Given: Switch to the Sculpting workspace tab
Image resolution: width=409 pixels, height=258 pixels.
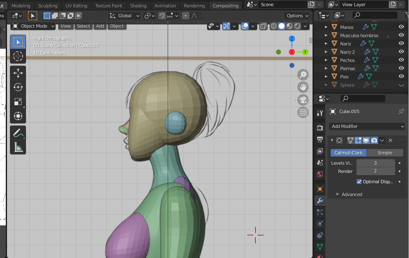Looking at the screenshot, I should (48, 6).
